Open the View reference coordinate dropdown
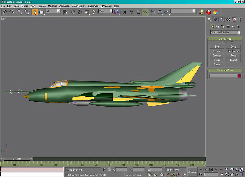245x178 pixels. point(105,11)
